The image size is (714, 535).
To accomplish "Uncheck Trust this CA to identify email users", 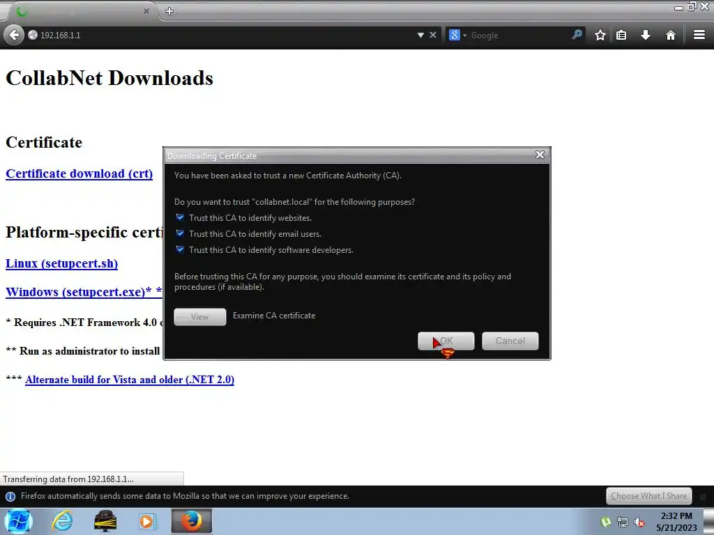I will pyautogui.click(x=181, y=233).
